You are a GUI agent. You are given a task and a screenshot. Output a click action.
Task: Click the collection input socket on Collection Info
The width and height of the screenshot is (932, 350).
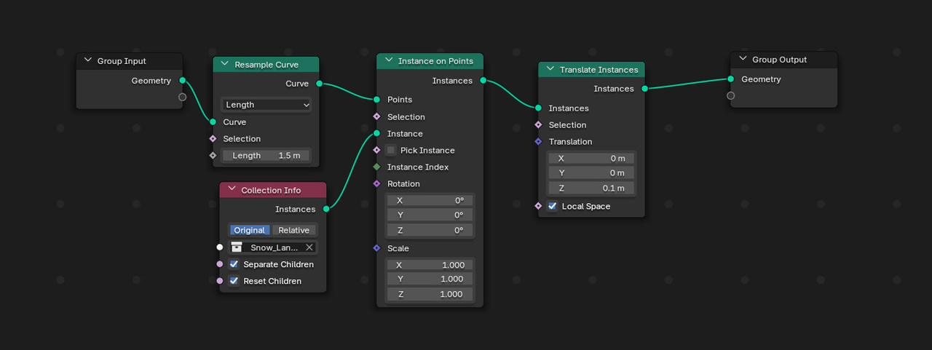pyautogui.click(x=220, y=247)
